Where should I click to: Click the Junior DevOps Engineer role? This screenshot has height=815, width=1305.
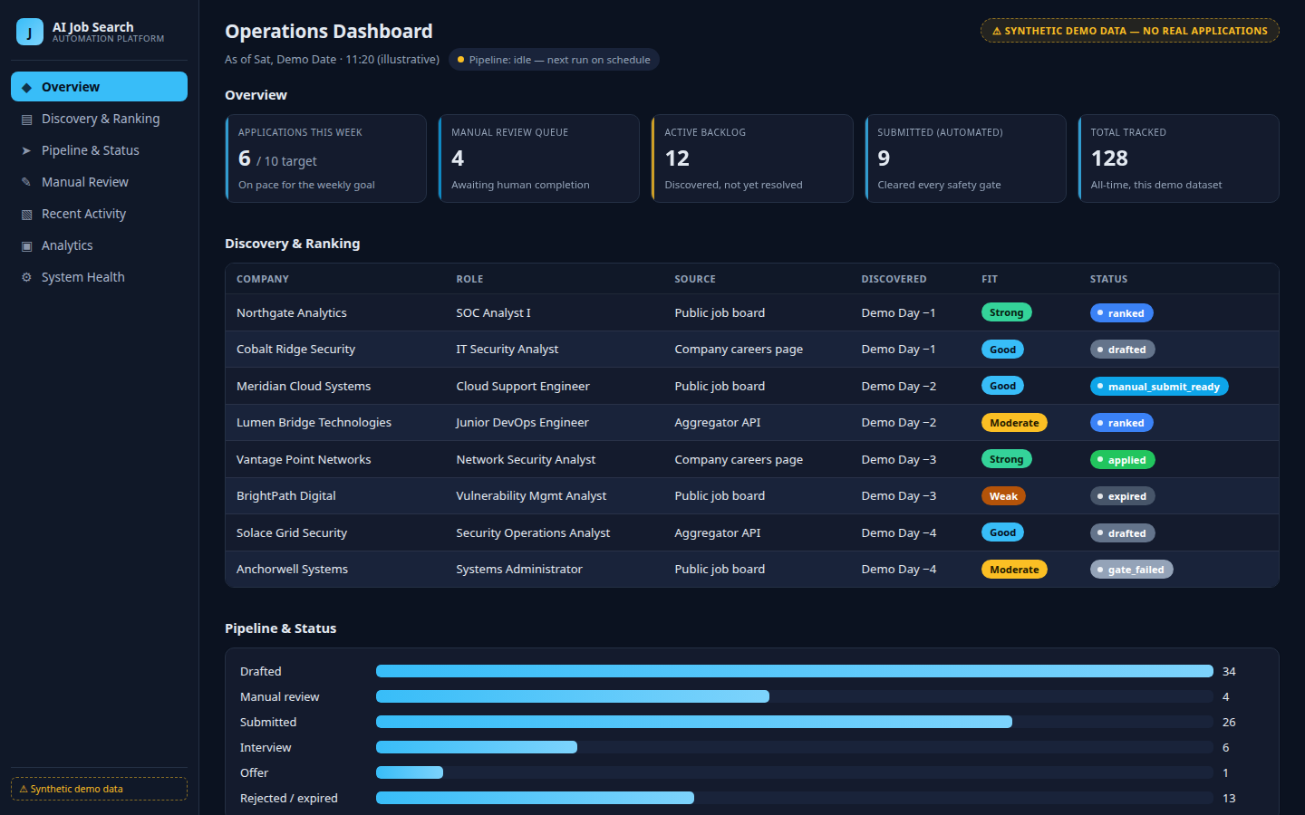pyautogui.click(x=522, y=423)
